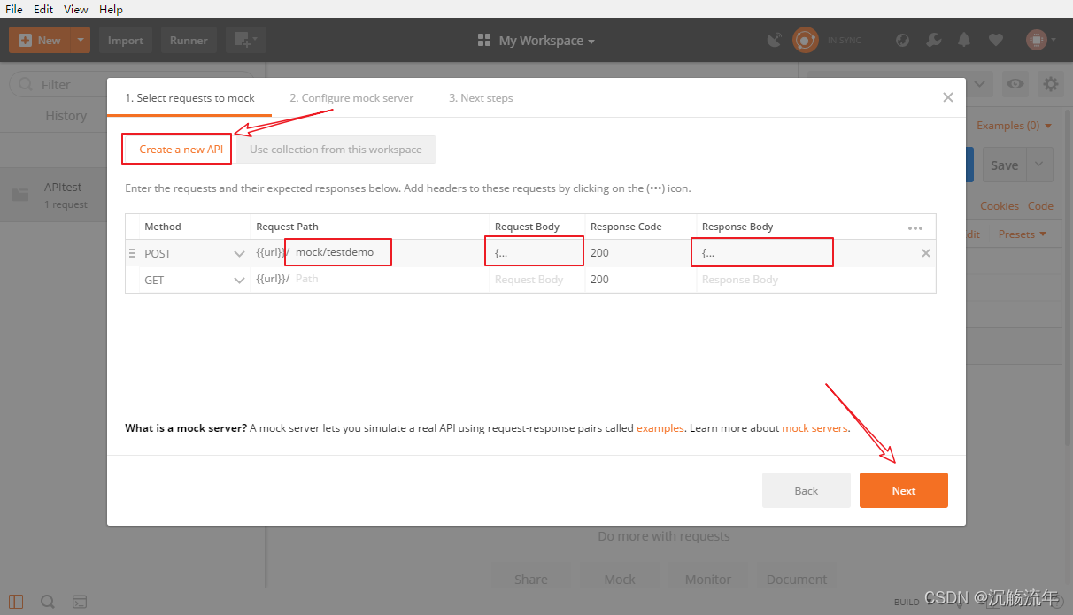Open the Code link
1073x615 pixels.
click(1040, 206)
